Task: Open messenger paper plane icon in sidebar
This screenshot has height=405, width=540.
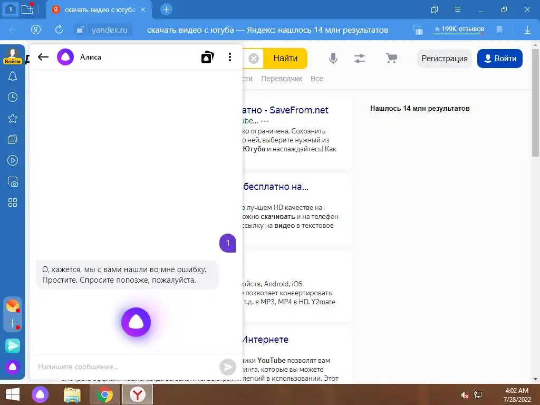Action: (13, 346)
